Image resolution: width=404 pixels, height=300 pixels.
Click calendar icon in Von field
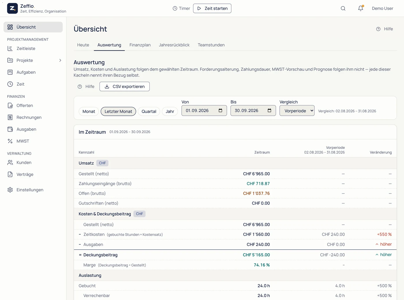(220, 110)
